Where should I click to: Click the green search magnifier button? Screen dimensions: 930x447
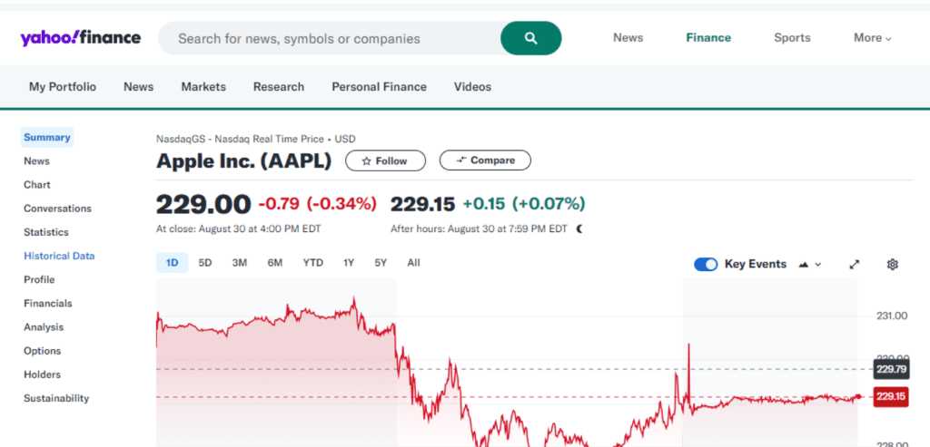click(x=530, y=38)
